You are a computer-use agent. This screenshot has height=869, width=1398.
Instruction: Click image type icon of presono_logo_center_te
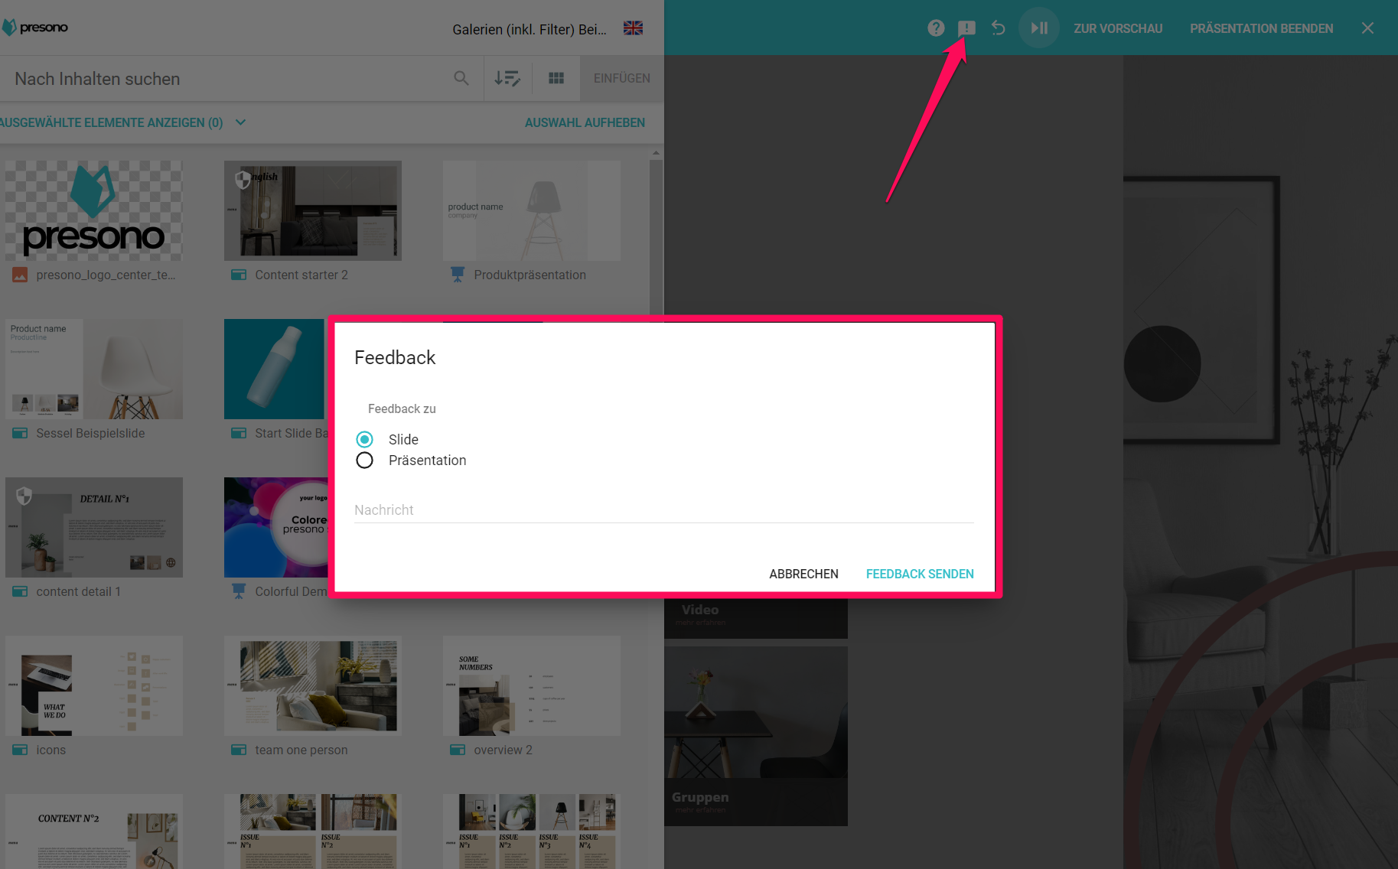(20, 275)
